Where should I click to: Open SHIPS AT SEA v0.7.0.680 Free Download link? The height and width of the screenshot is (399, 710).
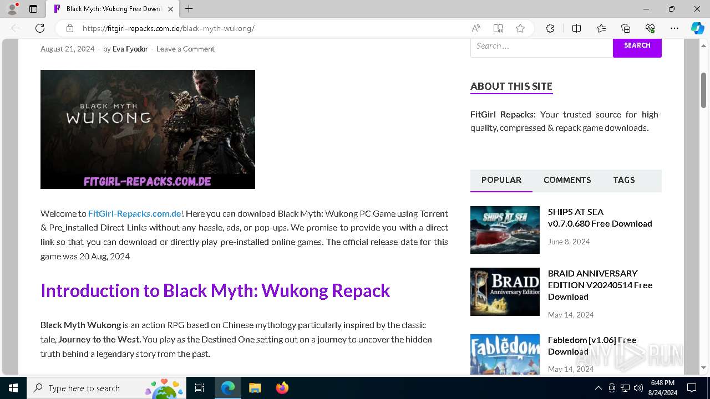(x=600, y=218)
